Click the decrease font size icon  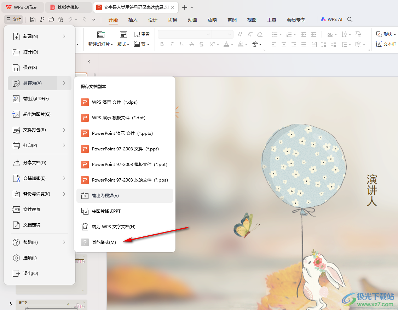click(x=250, y=34)
